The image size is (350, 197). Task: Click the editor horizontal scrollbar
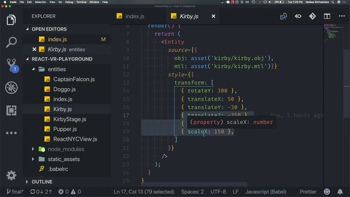(x=194, y=184)
